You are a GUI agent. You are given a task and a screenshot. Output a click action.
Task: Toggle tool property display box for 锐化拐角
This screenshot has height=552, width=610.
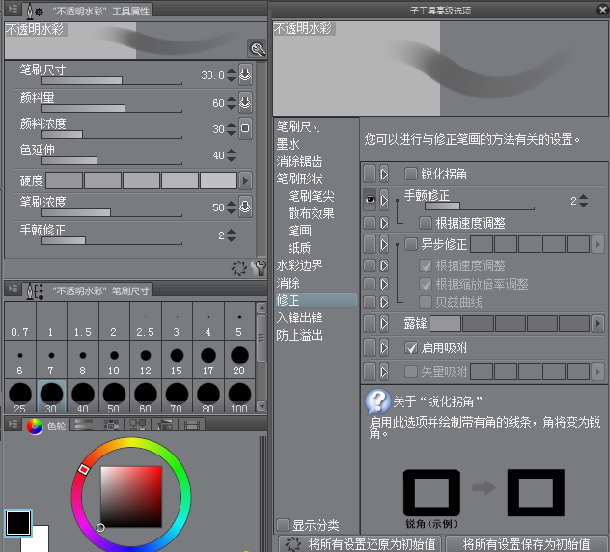pyautogui.click(x=370, y=174)
